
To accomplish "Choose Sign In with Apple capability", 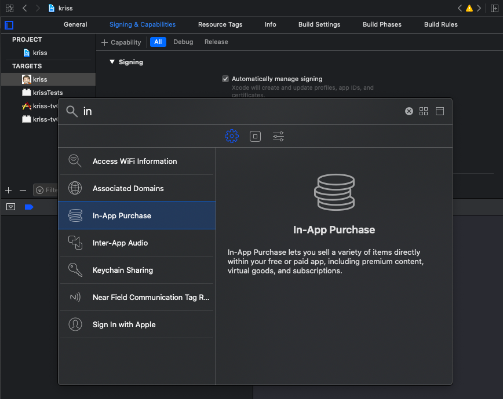I will click(x=137, y=324).
